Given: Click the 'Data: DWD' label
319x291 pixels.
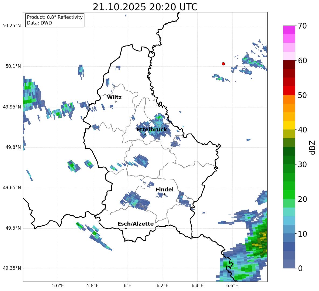Looking at the screenshot, I should 39,23.
